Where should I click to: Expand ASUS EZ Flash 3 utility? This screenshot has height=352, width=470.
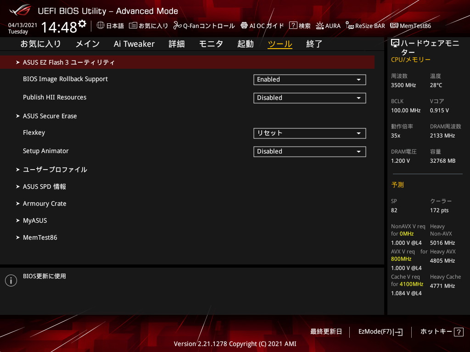tap(187, 62)
